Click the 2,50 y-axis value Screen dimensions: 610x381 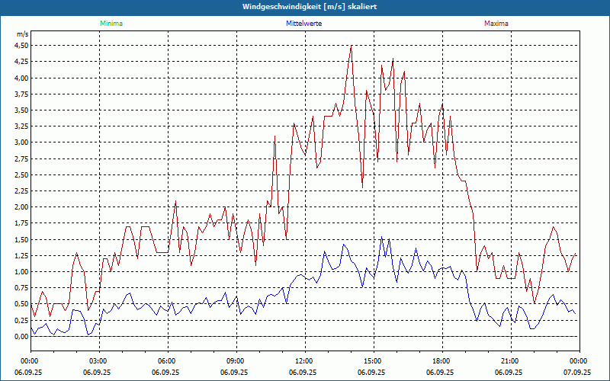21,175
